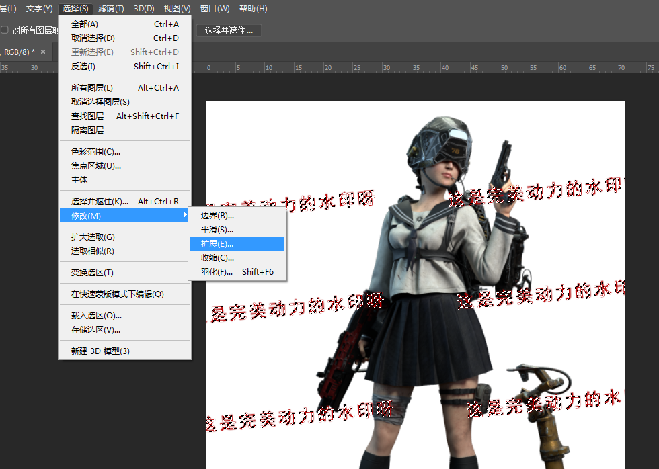Expand the 修改(M) submenu entry
The height and width of the screenshot is (469, 659).
tap(124, 216)
